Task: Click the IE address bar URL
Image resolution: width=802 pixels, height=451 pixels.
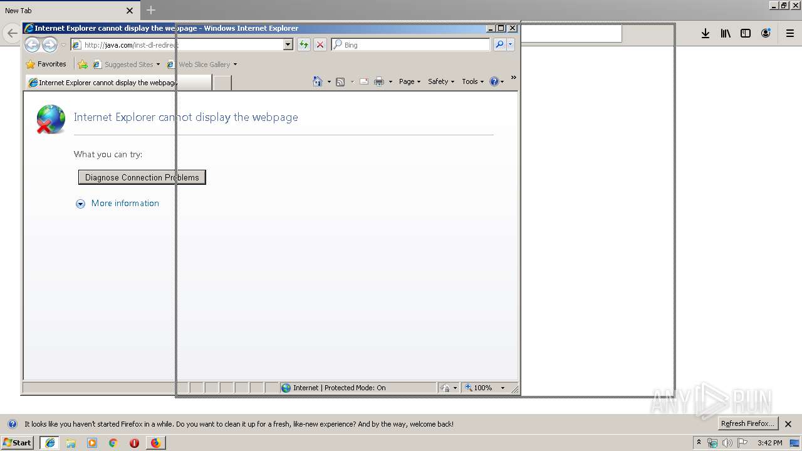Action: pos(177,44)
